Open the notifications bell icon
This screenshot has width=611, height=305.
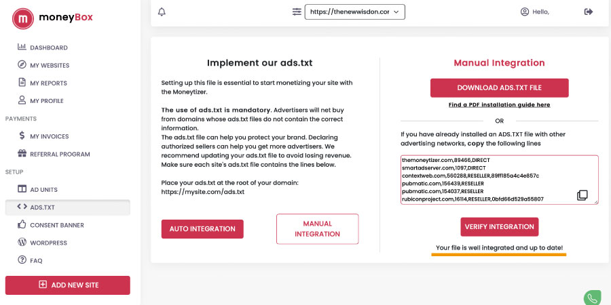(162, 12)
